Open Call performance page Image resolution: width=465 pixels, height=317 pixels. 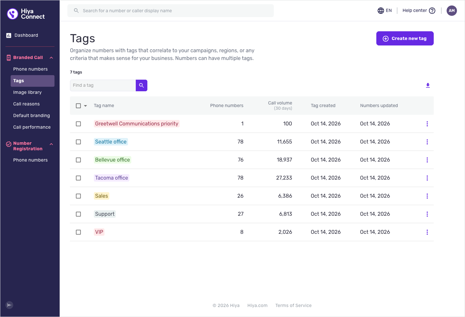[32, 127]
